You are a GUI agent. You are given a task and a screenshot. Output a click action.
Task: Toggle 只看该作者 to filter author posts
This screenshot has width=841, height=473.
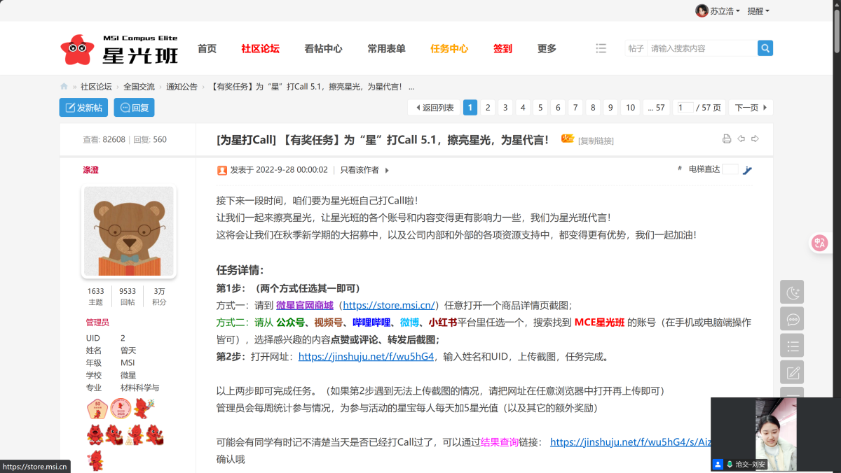(360, 169)
